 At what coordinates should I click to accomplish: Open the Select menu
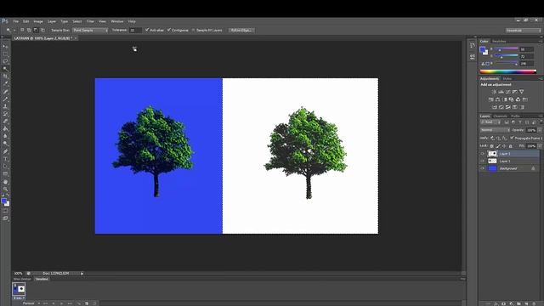77,21
